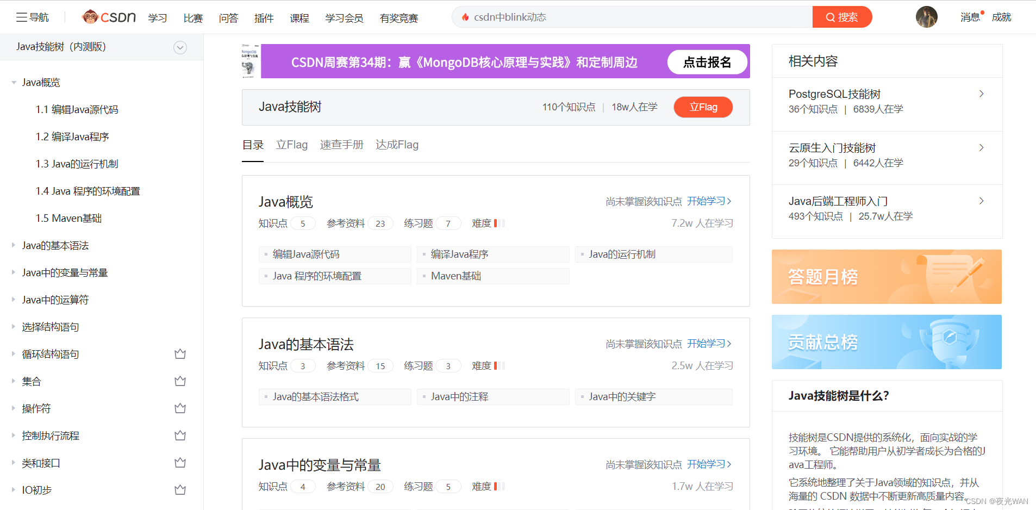Open 插件 in top navigation
Screen dimensions: 1036x510
[x=264, y=18]
